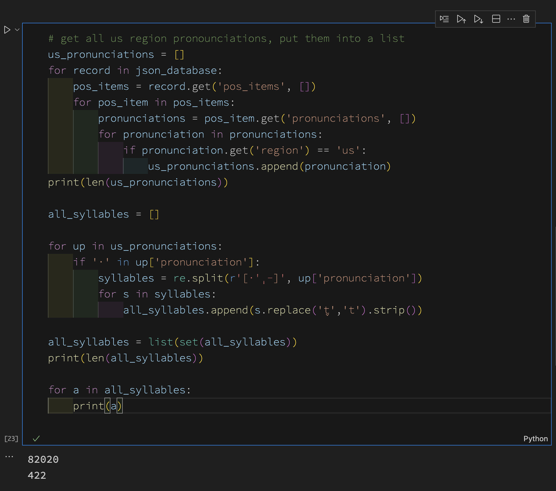
Task: Click the 82020 output line
Action: [x=43, y=459]
